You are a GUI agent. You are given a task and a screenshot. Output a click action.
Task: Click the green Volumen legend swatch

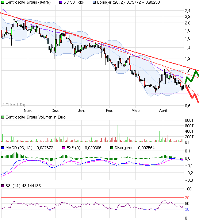tap(3, 117)
